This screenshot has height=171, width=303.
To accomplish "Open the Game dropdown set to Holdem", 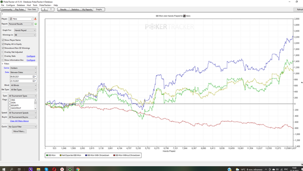I will 23,68.
